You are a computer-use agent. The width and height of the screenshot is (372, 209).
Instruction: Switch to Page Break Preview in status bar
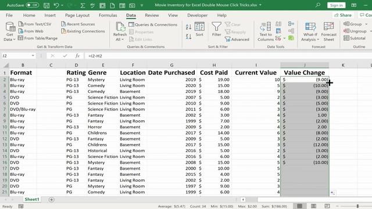327,206
